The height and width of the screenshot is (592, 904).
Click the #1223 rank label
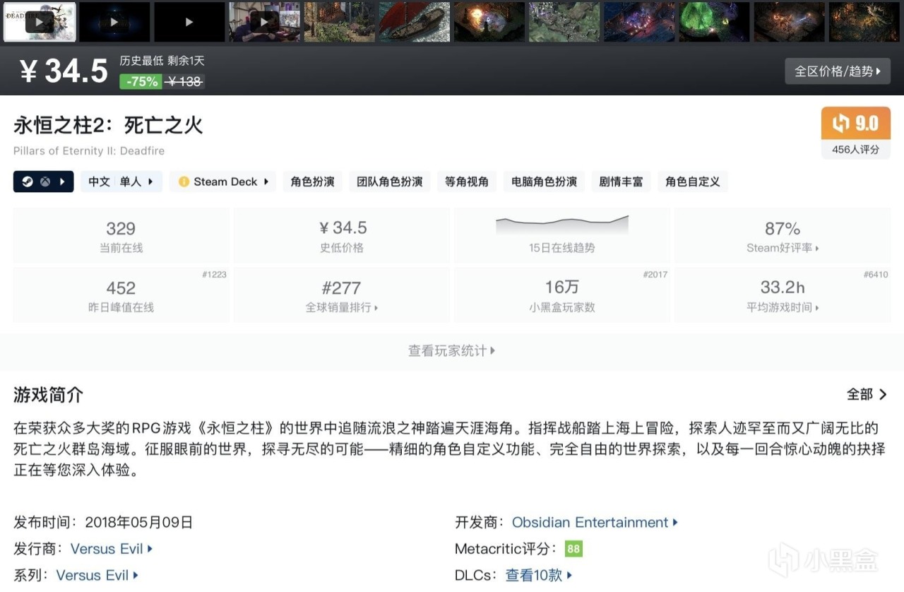click(x=214, y=275)
